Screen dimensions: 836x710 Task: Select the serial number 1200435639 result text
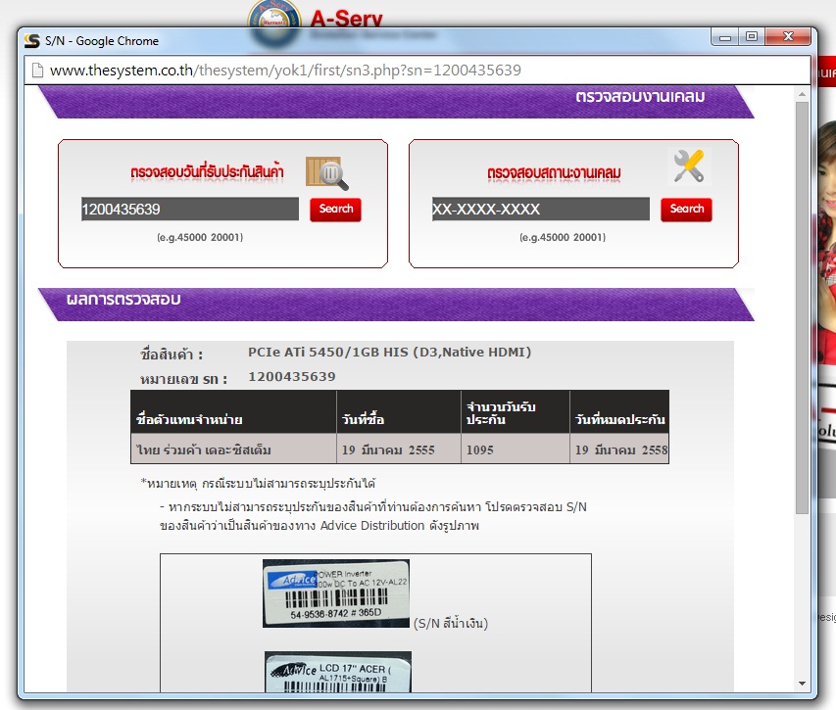[x=292, y=377]
